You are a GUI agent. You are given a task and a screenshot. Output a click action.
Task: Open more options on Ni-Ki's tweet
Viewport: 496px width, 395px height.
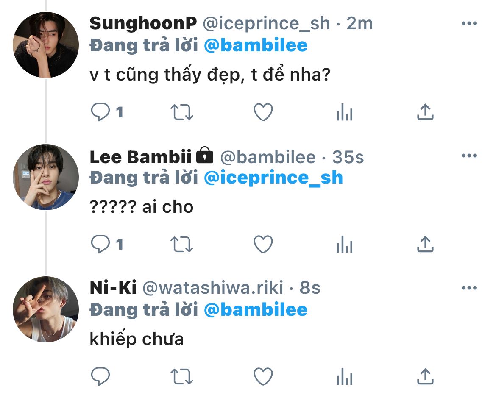point(469,288)
